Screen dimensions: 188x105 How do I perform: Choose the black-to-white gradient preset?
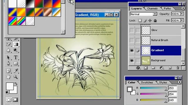pos(30,4)
